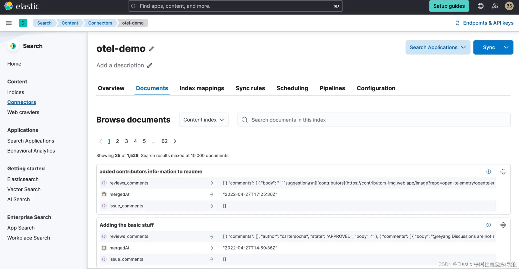Open Web crawlers in the sidebar

(23, 112)
